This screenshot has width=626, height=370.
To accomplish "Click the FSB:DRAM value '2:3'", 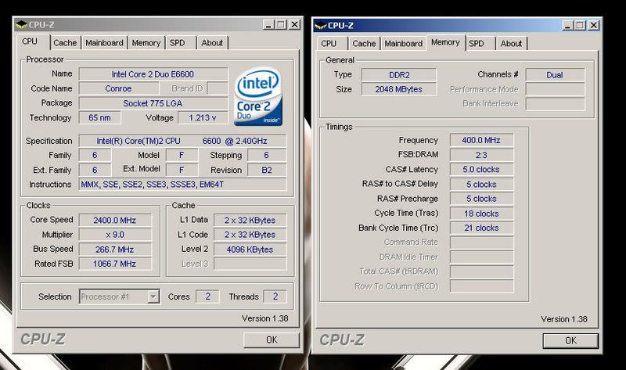I will [481, 155].
